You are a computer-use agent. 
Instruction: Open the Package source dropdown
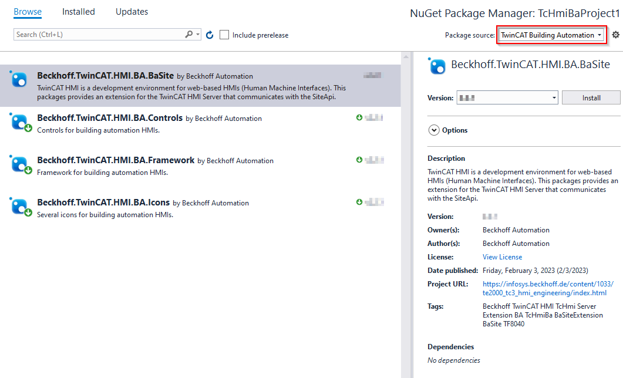pos(551,35)
